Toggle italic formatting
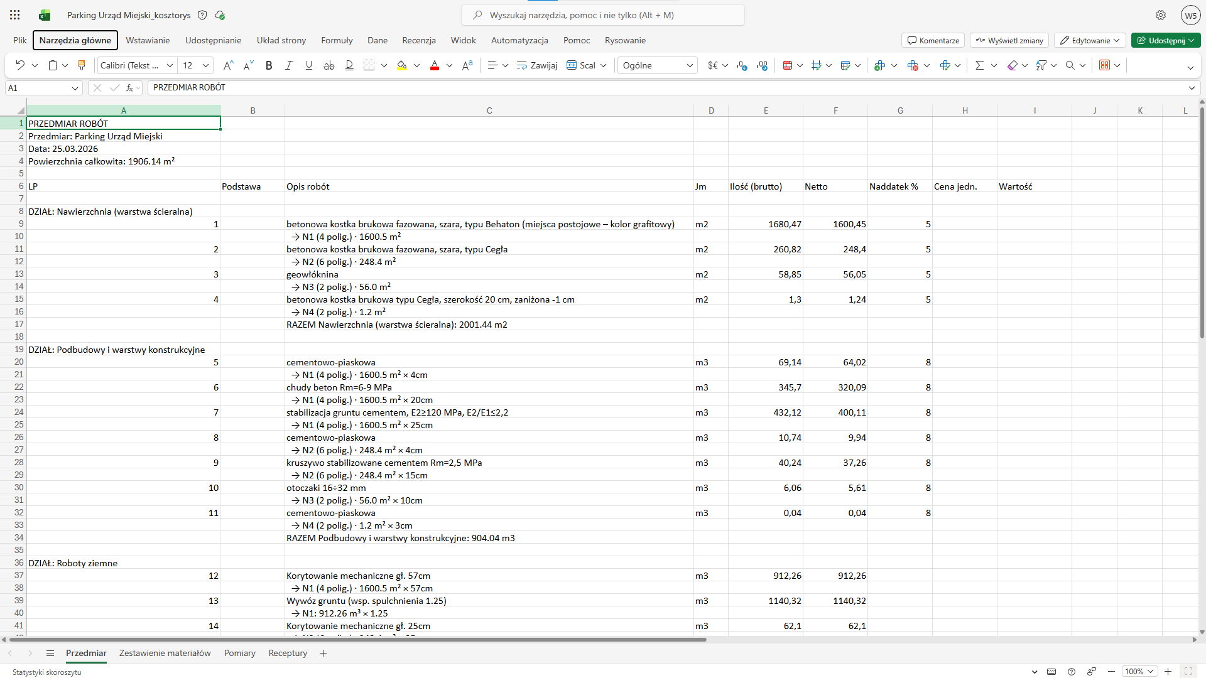This screenshot has height=678, width=1206. [x=289, y=65]
